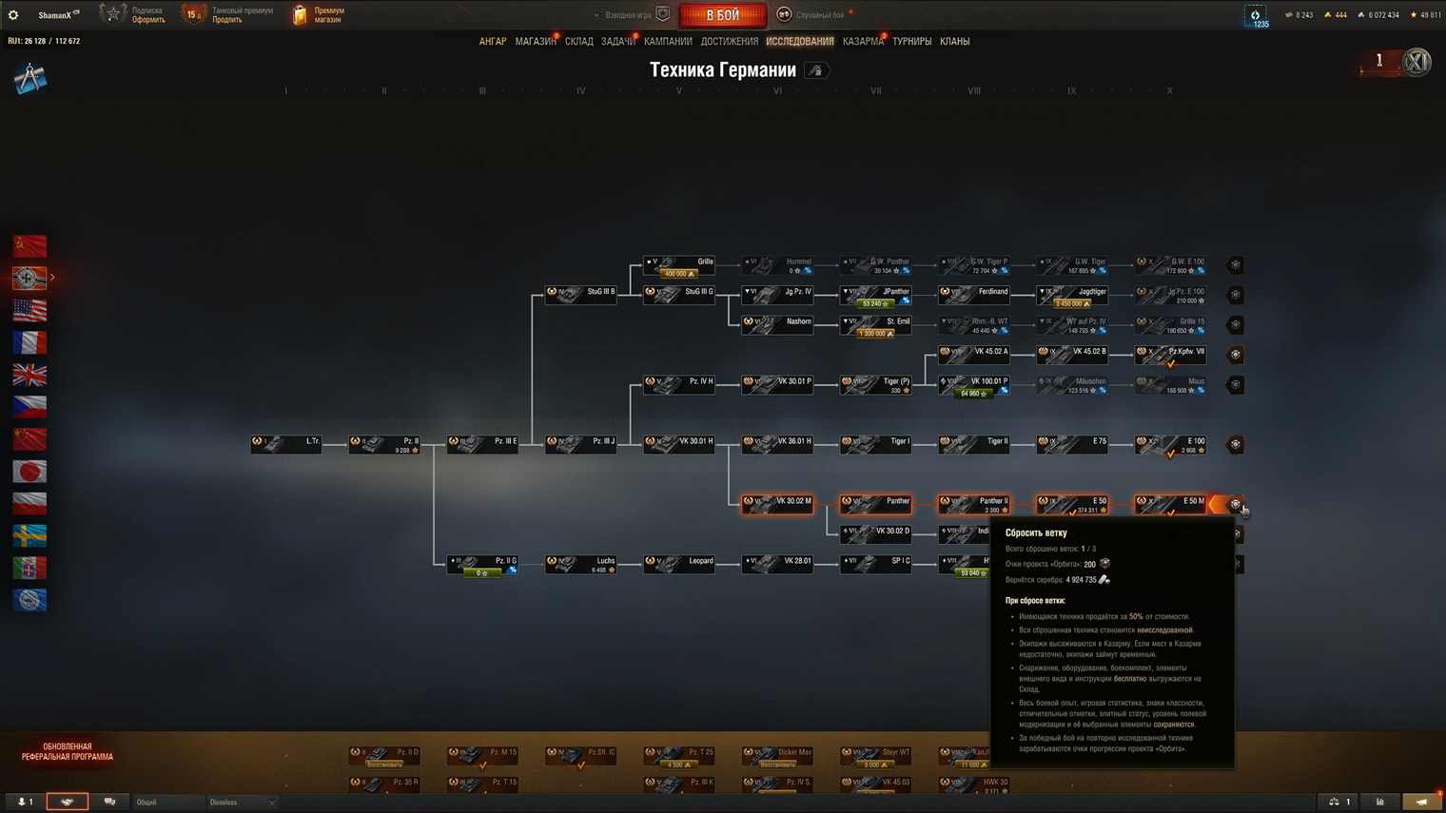Open the platoon shield icon

tap(663, 14)
